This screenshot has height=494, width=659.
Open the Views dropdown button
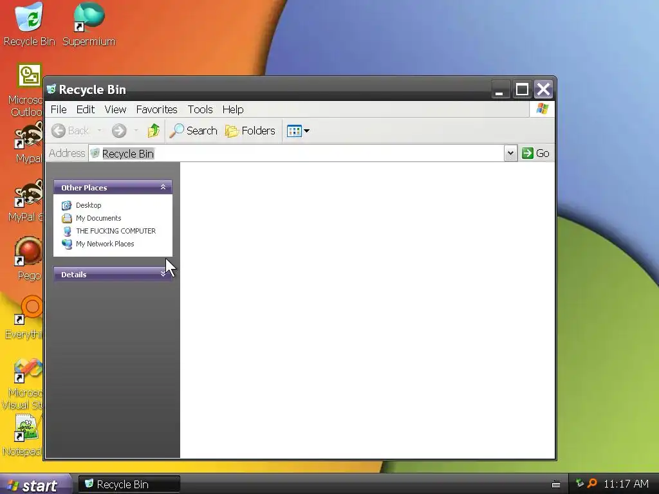point(298,131)
